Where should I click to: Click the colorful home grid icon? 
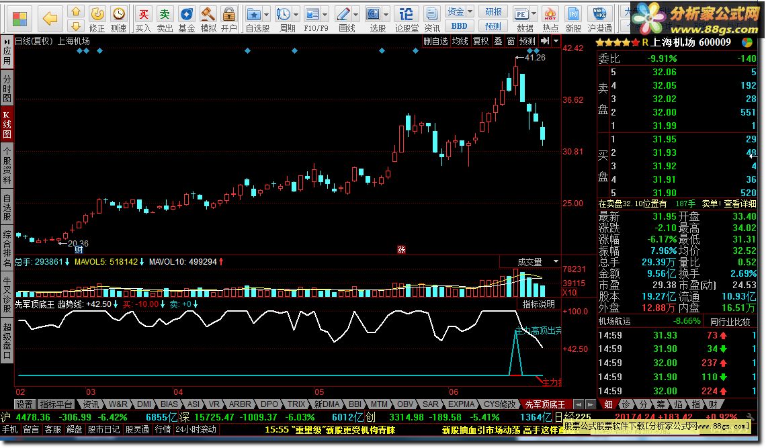[x=19, y=19]
